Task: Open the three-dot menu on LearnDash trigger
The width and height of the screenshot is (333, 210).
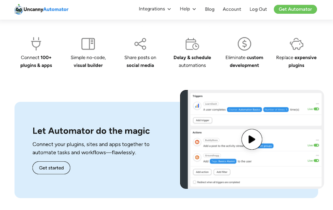Action: pos(317,104)
